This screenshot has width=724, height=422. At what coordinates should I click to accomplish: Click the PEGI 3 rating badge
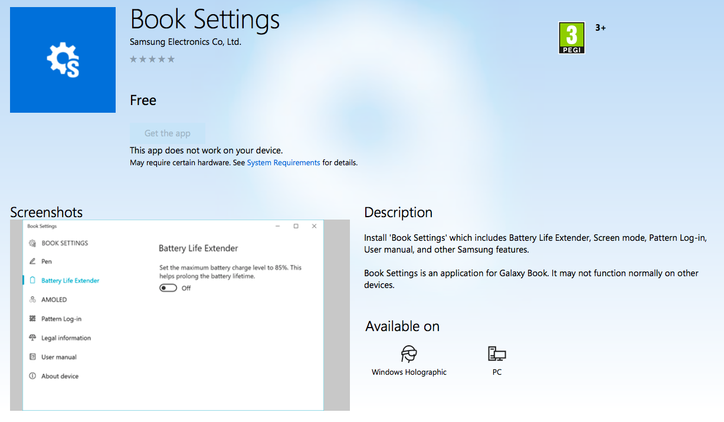(571, 38)
